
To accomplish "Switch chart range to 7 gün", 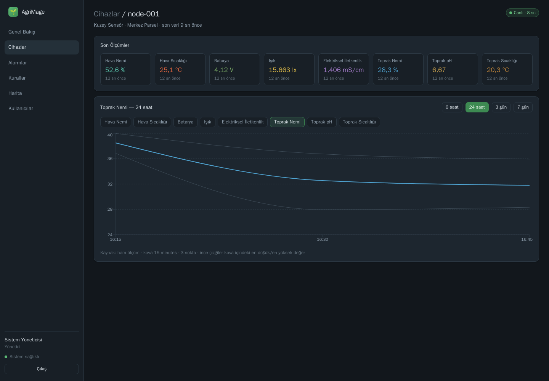I will [x=523, y=107].
